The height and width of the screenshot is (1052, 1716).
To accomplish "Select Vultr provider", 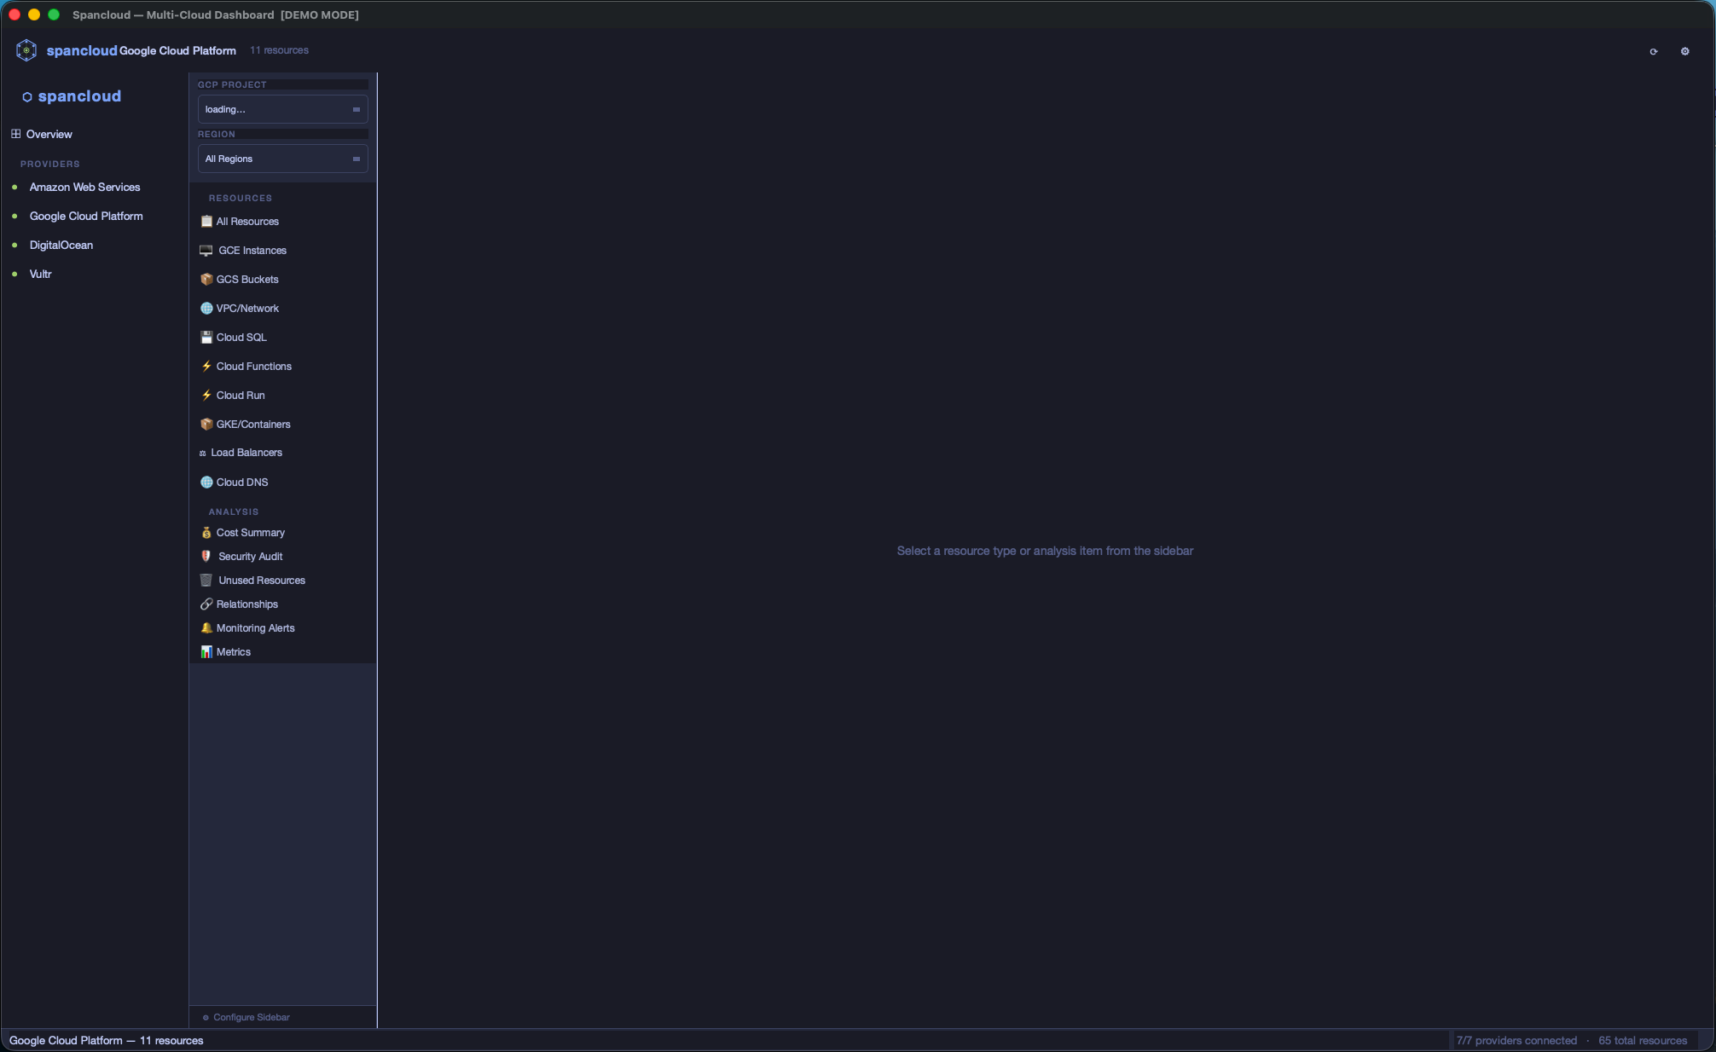I will (x=41, y=275).
